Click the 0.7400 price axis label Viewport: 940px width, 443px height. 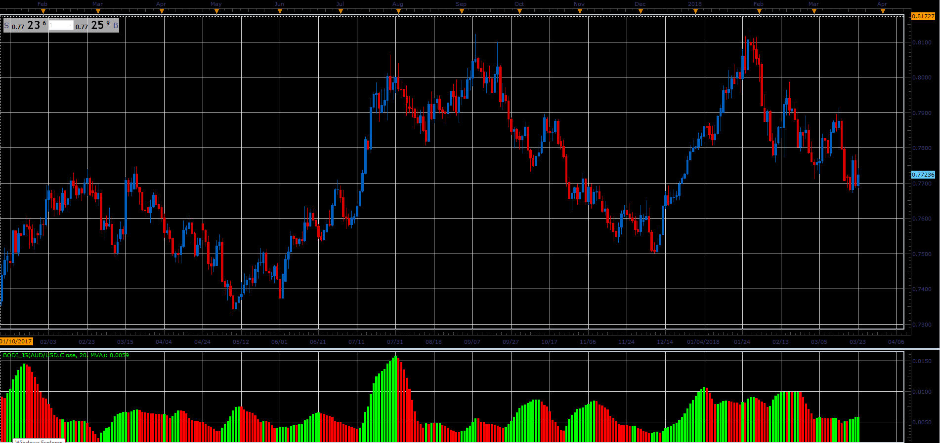click(922, 289)
